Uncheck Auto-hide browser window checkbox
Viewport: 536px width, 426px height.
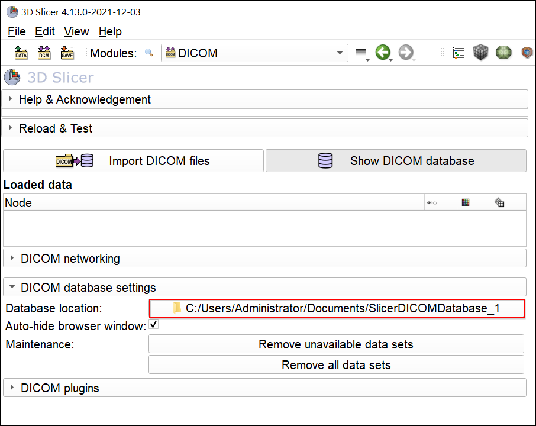[x=153, y=325]
